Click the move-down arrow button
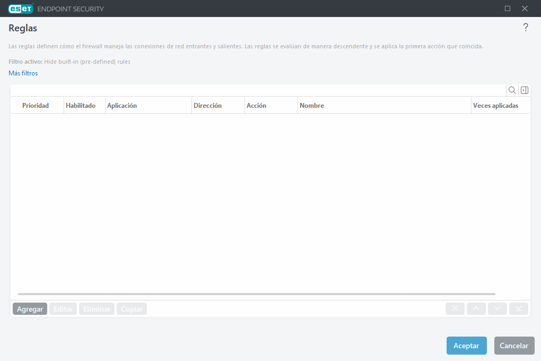Image resolution: width=541 pixels, height=361 pixels. pos(498,308)
